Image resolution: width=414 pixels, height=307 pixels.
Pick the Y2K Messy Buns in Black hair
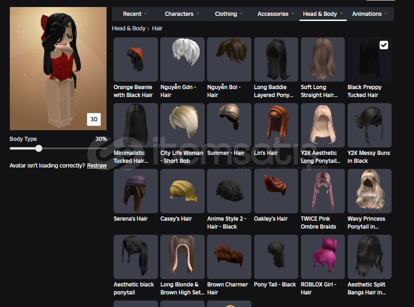pos(369,126)
